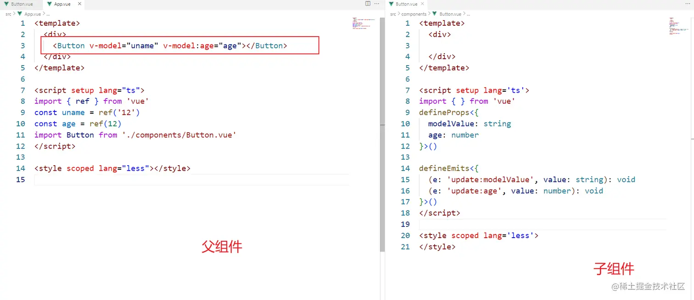Click "<style scoped lang='less'>" in Button.vue

478,235
